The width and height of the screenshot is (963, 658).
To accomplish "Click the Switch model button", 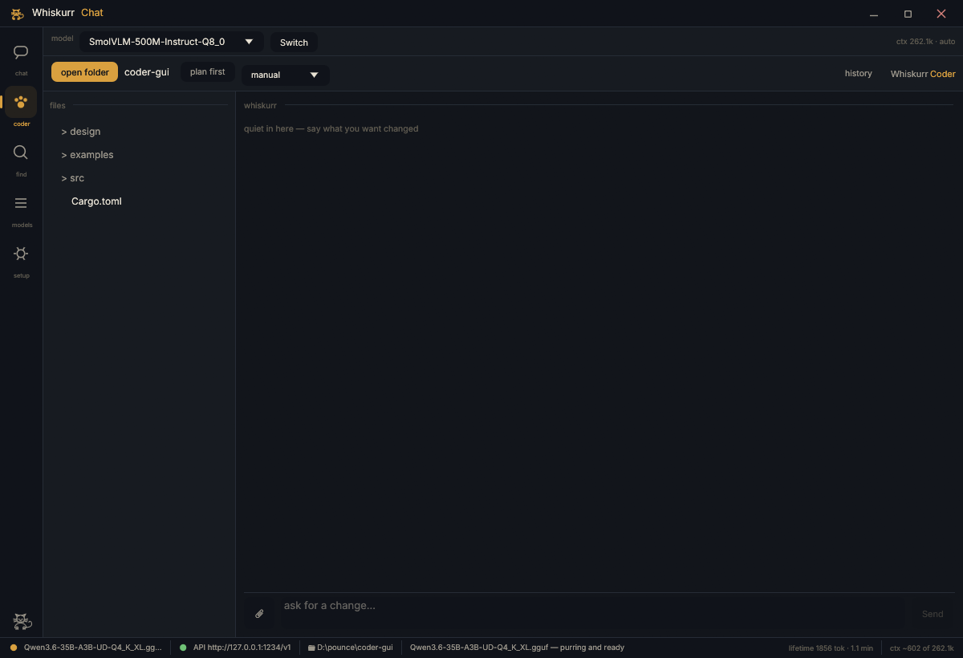I will (294, 43).
